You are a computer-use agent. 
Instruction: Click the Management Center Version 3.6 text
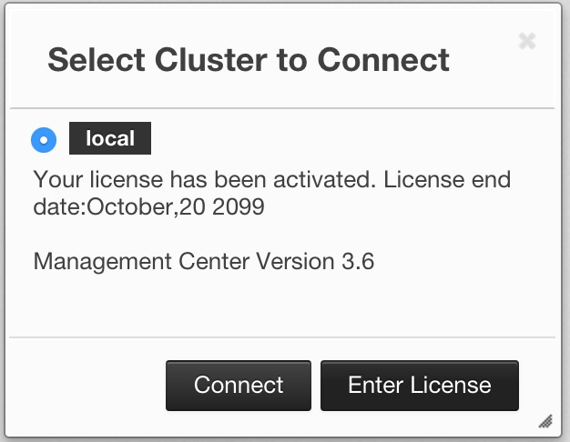click(x=204, y=261)
